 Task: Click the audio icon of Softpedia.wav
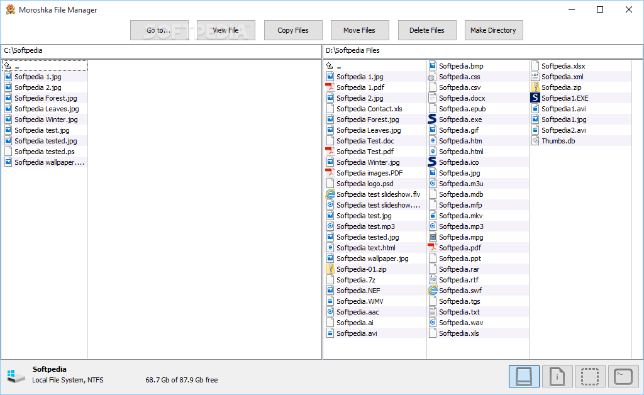point(433,322)
